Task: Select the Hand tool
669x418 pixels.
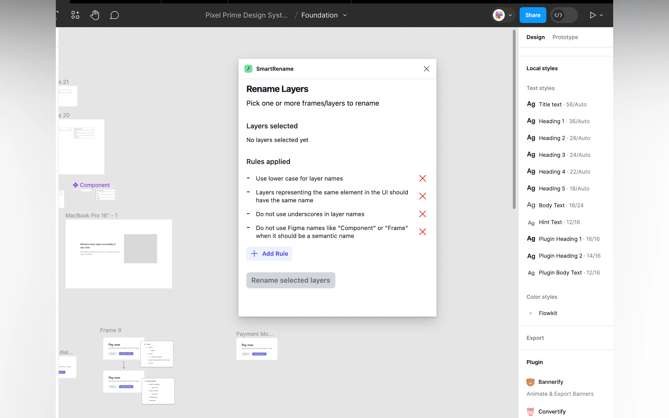Action: tap(95, 15)
